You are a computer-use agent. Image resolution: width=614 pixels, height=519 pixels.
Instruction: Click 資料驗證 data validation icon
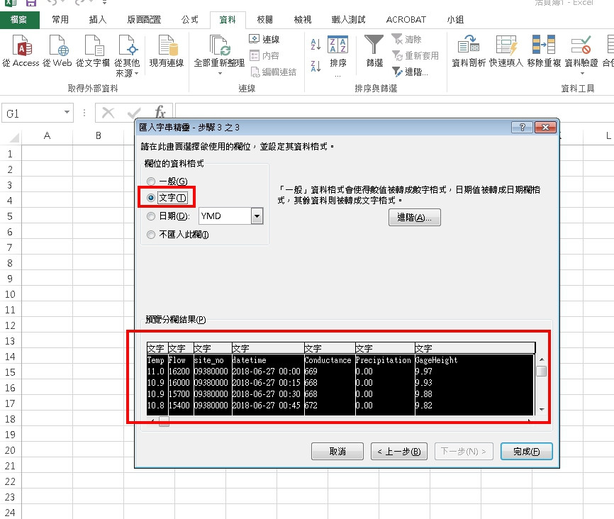[x=581, y=45]
